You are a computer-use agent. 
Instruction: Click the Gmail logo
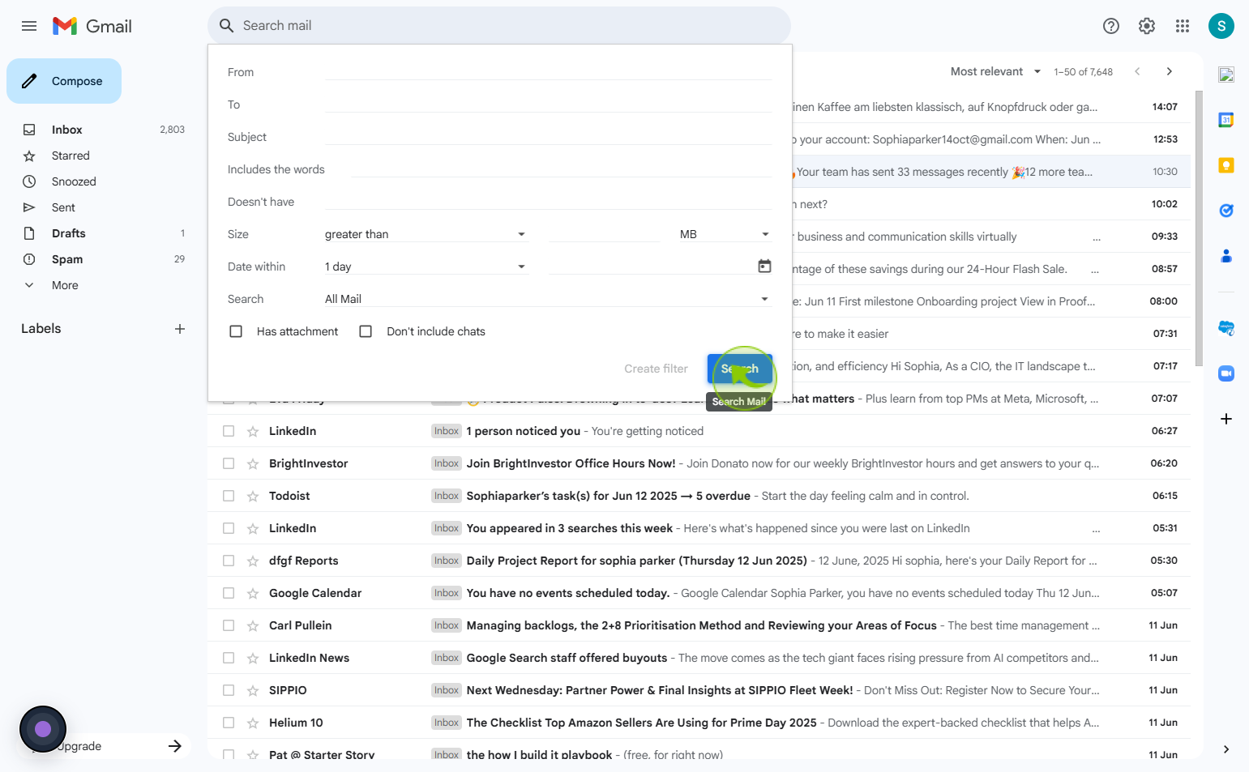pyautogui.click(x=92, y=26)
